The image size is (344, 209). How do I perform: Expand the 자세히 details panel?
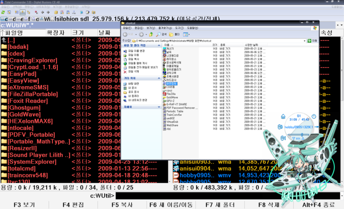[159, 107]
